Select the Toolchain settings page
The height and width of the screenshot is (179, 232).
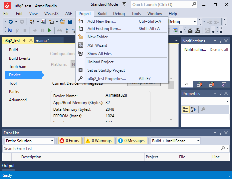click(x=18, y=67)
